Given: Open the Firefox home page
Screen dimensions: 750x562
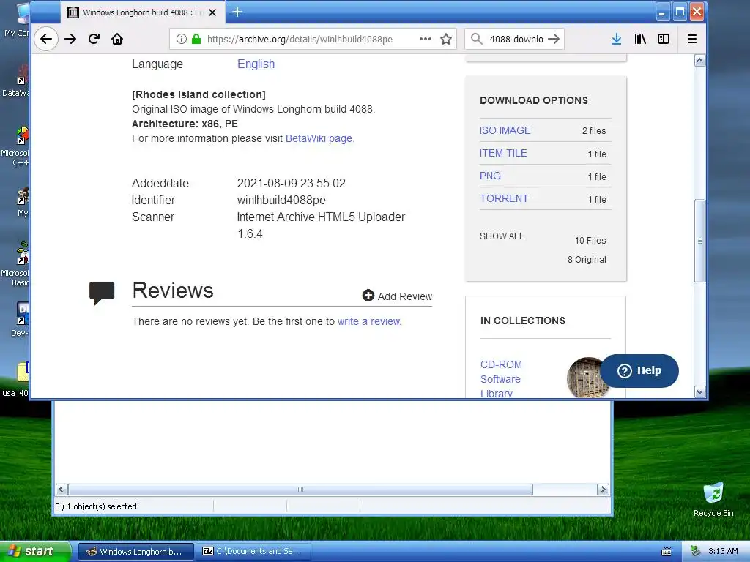Looking at the screenshot, I should click(117, 40).
